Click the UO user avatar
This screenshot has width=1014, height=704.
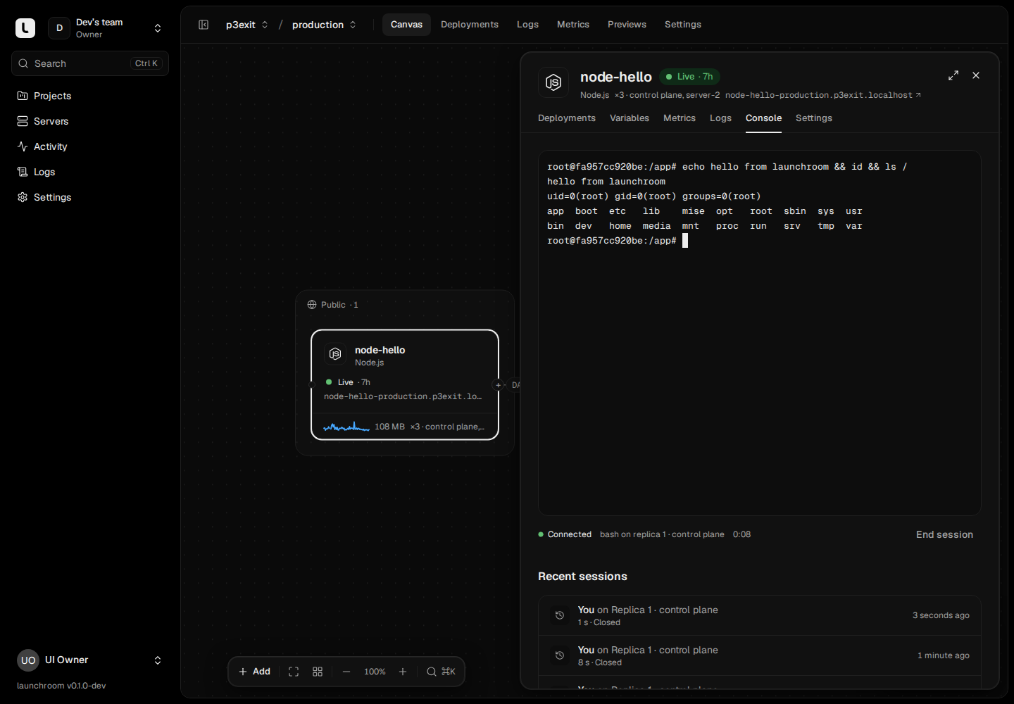pos(28,660)
